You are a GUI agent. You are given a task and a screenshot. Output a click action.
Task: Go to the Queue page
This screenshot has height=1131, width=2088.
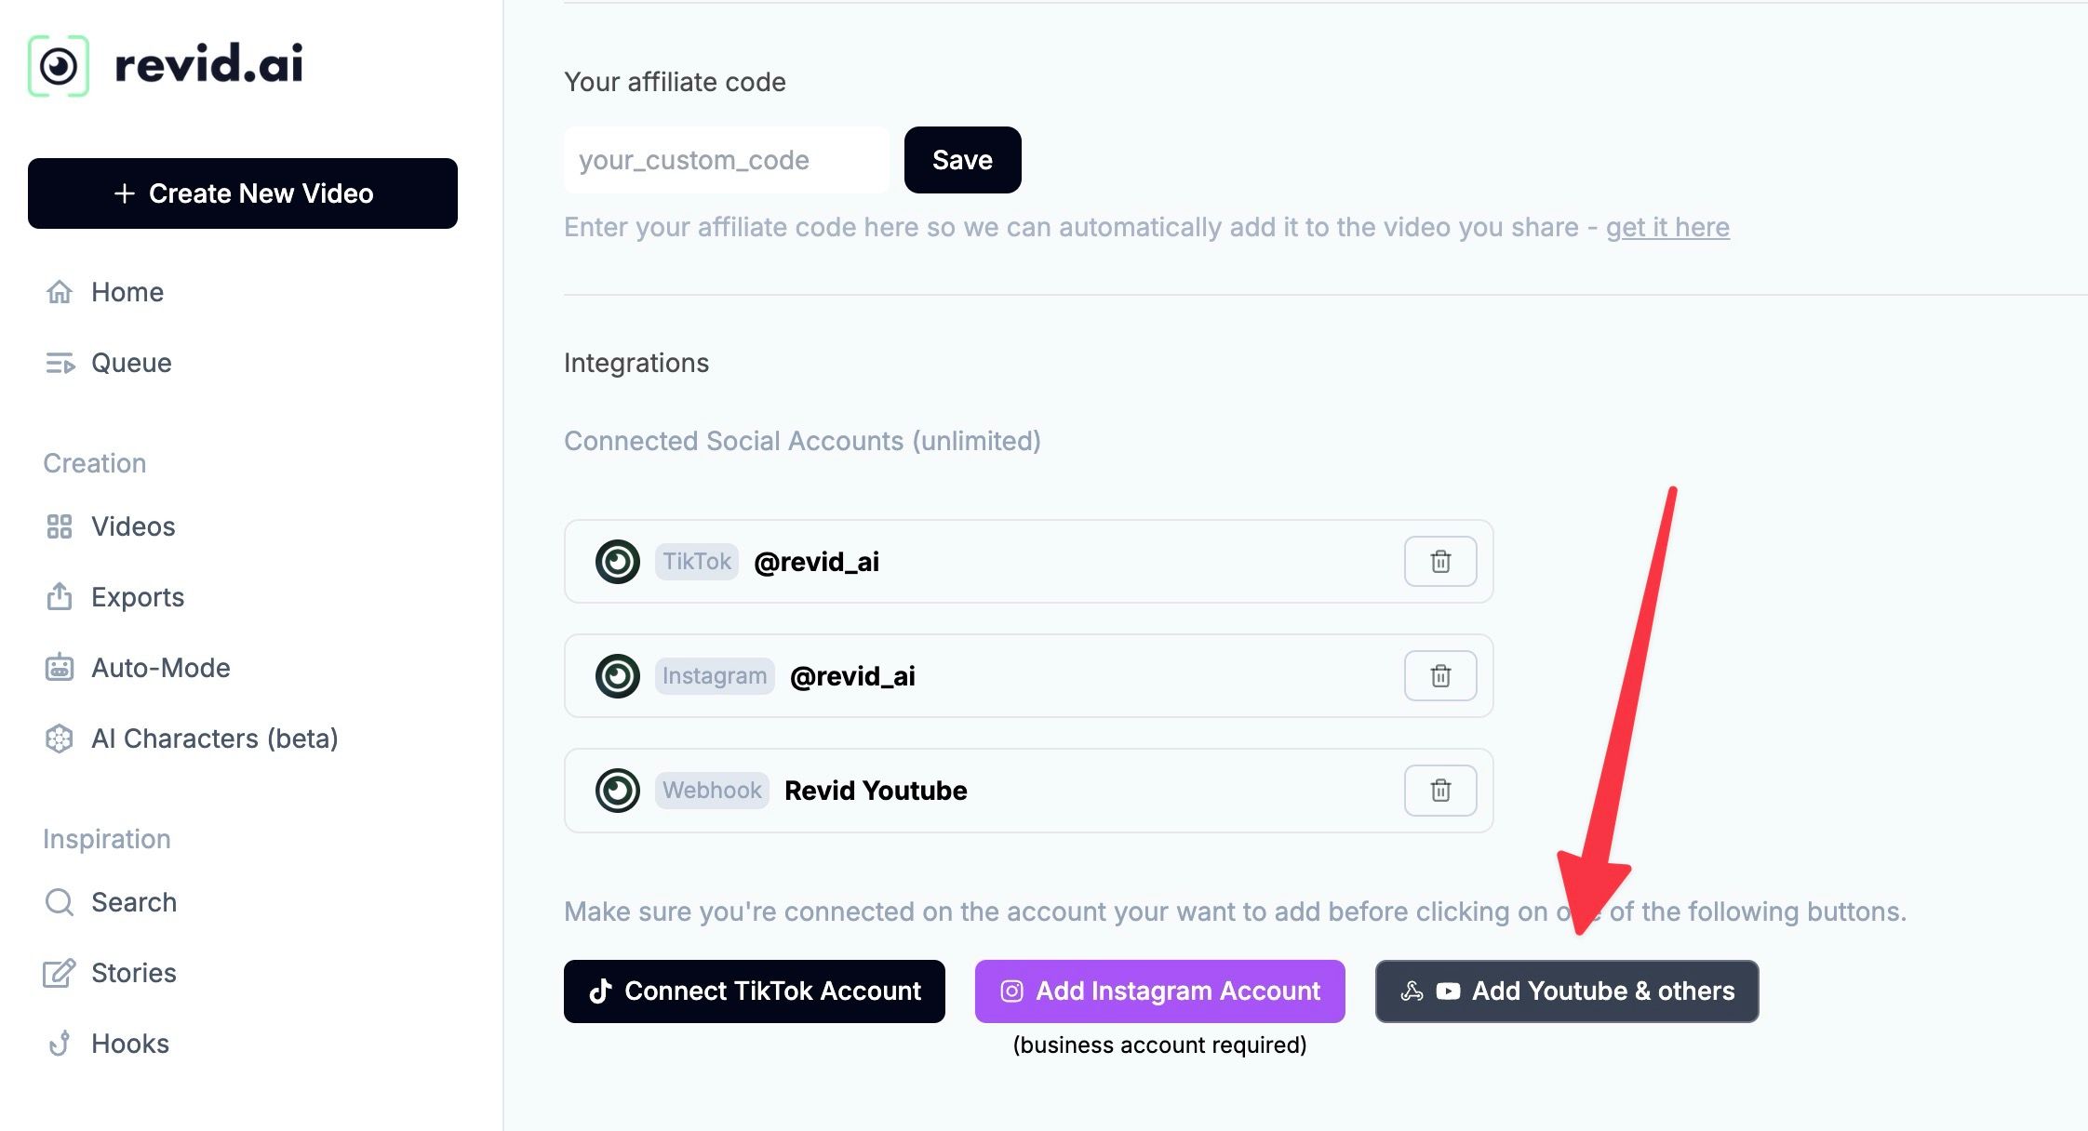(x=130, y=363)
